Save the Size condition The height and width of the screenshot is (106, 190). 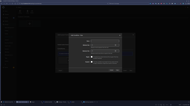pyautogui.click(x=117, y=70)
